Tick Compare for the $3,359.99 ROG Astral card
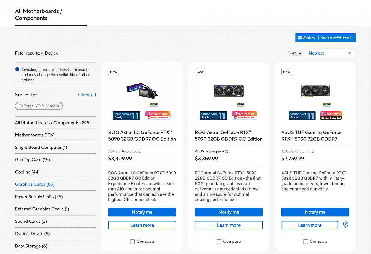 tap(219, 242)
